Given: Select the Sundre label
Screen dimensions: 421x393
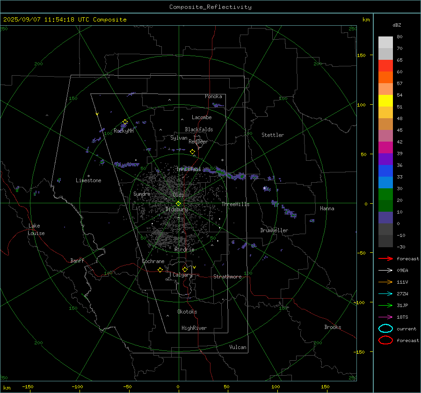Looking at the screenshot, I should click(x=142, y=193).
